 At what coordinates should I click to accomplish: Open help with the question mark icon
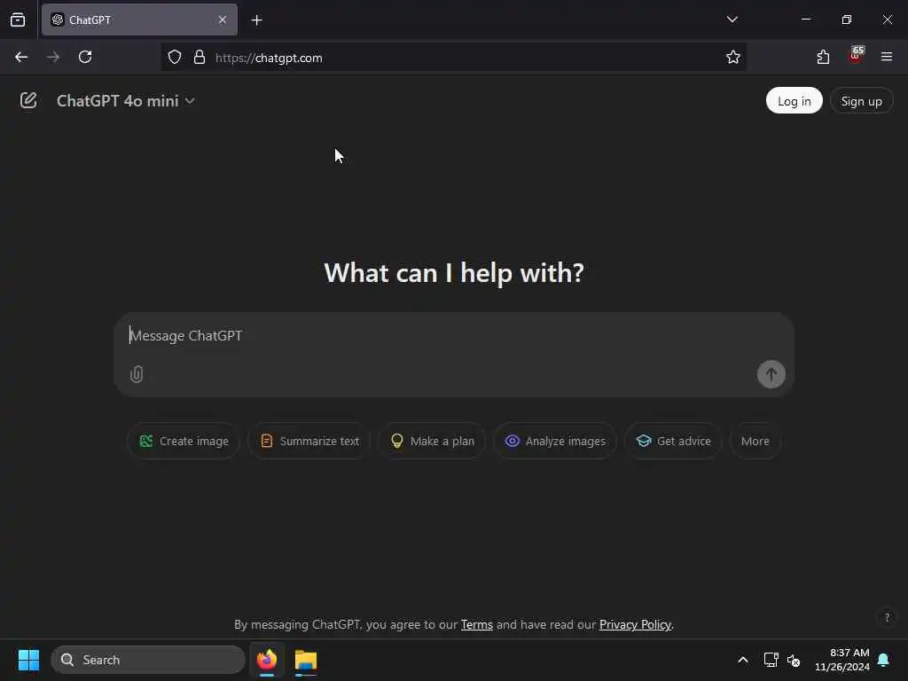(x=887, y=617)
